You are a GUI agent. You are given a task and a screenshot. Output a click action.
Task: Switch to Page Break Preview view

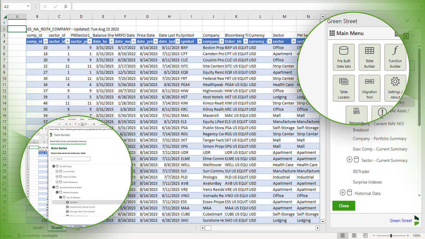365,236
